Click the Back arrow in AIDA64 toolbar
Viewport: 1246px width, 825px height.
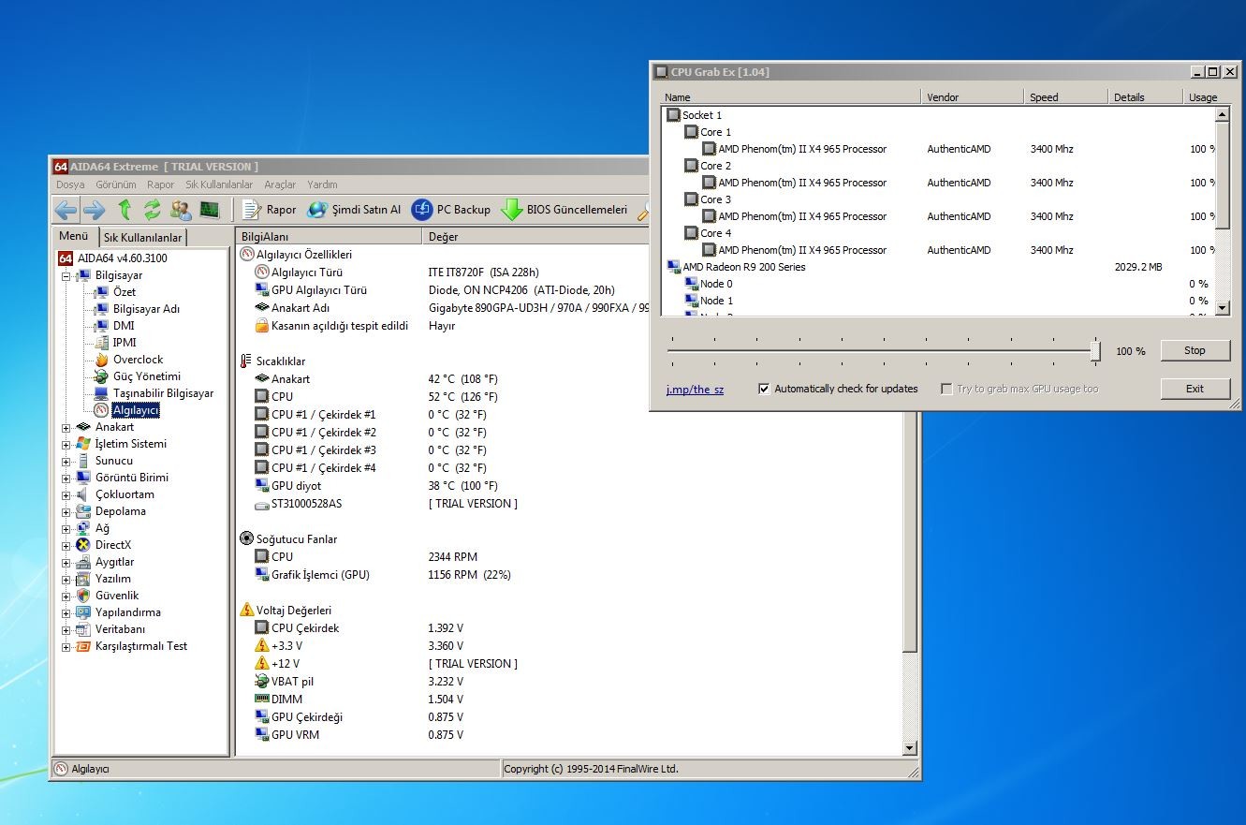tap(66, 210)
